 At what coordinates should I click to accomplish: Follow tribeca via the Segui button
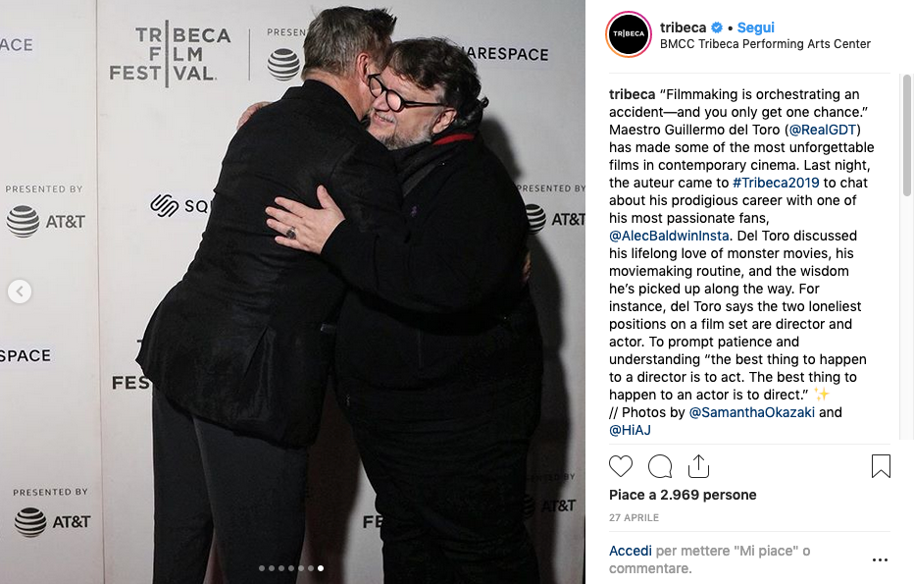755,27
